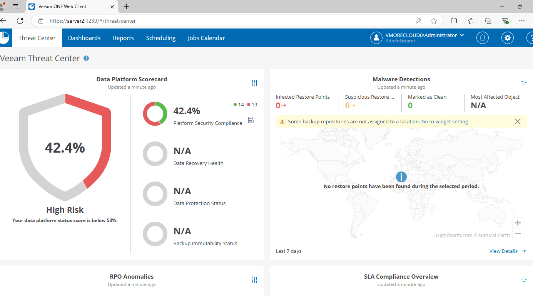Switch to the Reports tab
Viewport: 533px width, 296px height.
123,38
